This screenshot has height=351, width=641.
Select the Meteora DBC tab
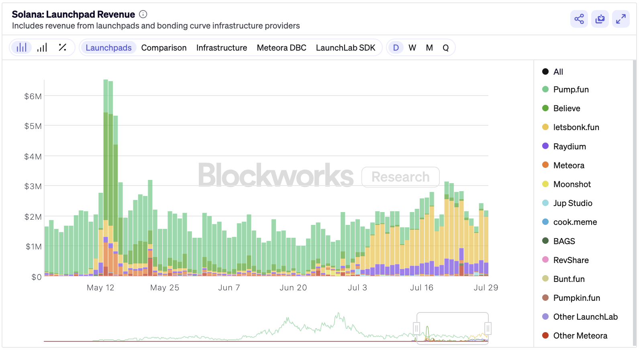(281, 48)
